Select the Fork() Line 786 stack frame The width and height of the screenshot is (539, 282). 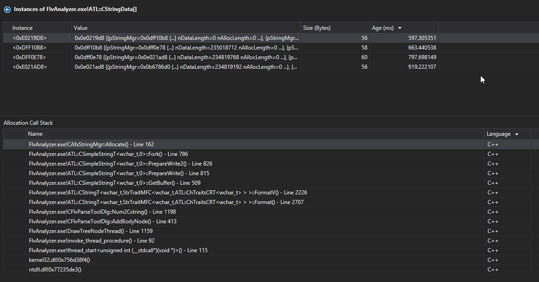[108, 154]
